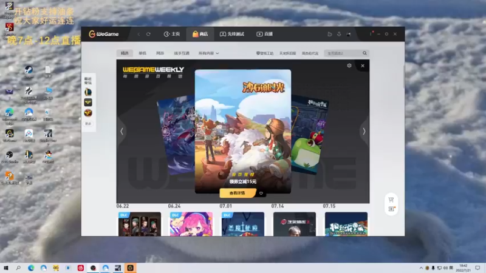Open the 07.14 game thumbnail
The image size is (486, 273).
coord(295,224)
